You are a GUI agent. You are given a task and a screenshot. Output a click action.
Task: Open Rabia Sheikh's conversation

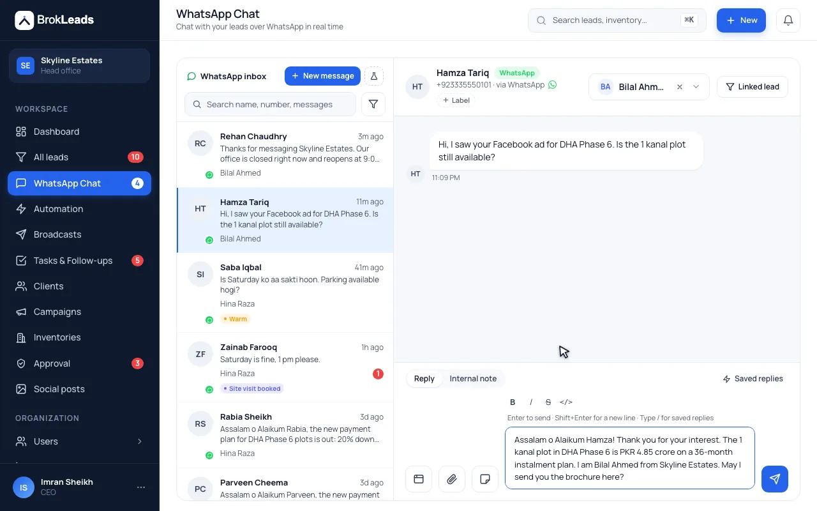click(x=285, y=434)
